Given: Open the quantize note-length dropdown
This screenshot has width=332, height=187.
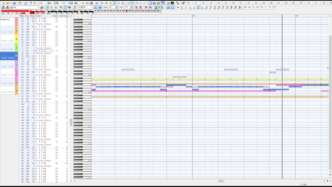Looking at the screenshot, I should 92,7.
